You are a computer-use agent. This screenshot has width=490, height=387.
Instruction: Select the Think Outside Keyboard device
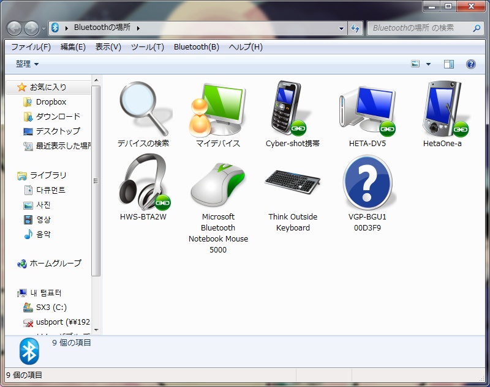293,182
